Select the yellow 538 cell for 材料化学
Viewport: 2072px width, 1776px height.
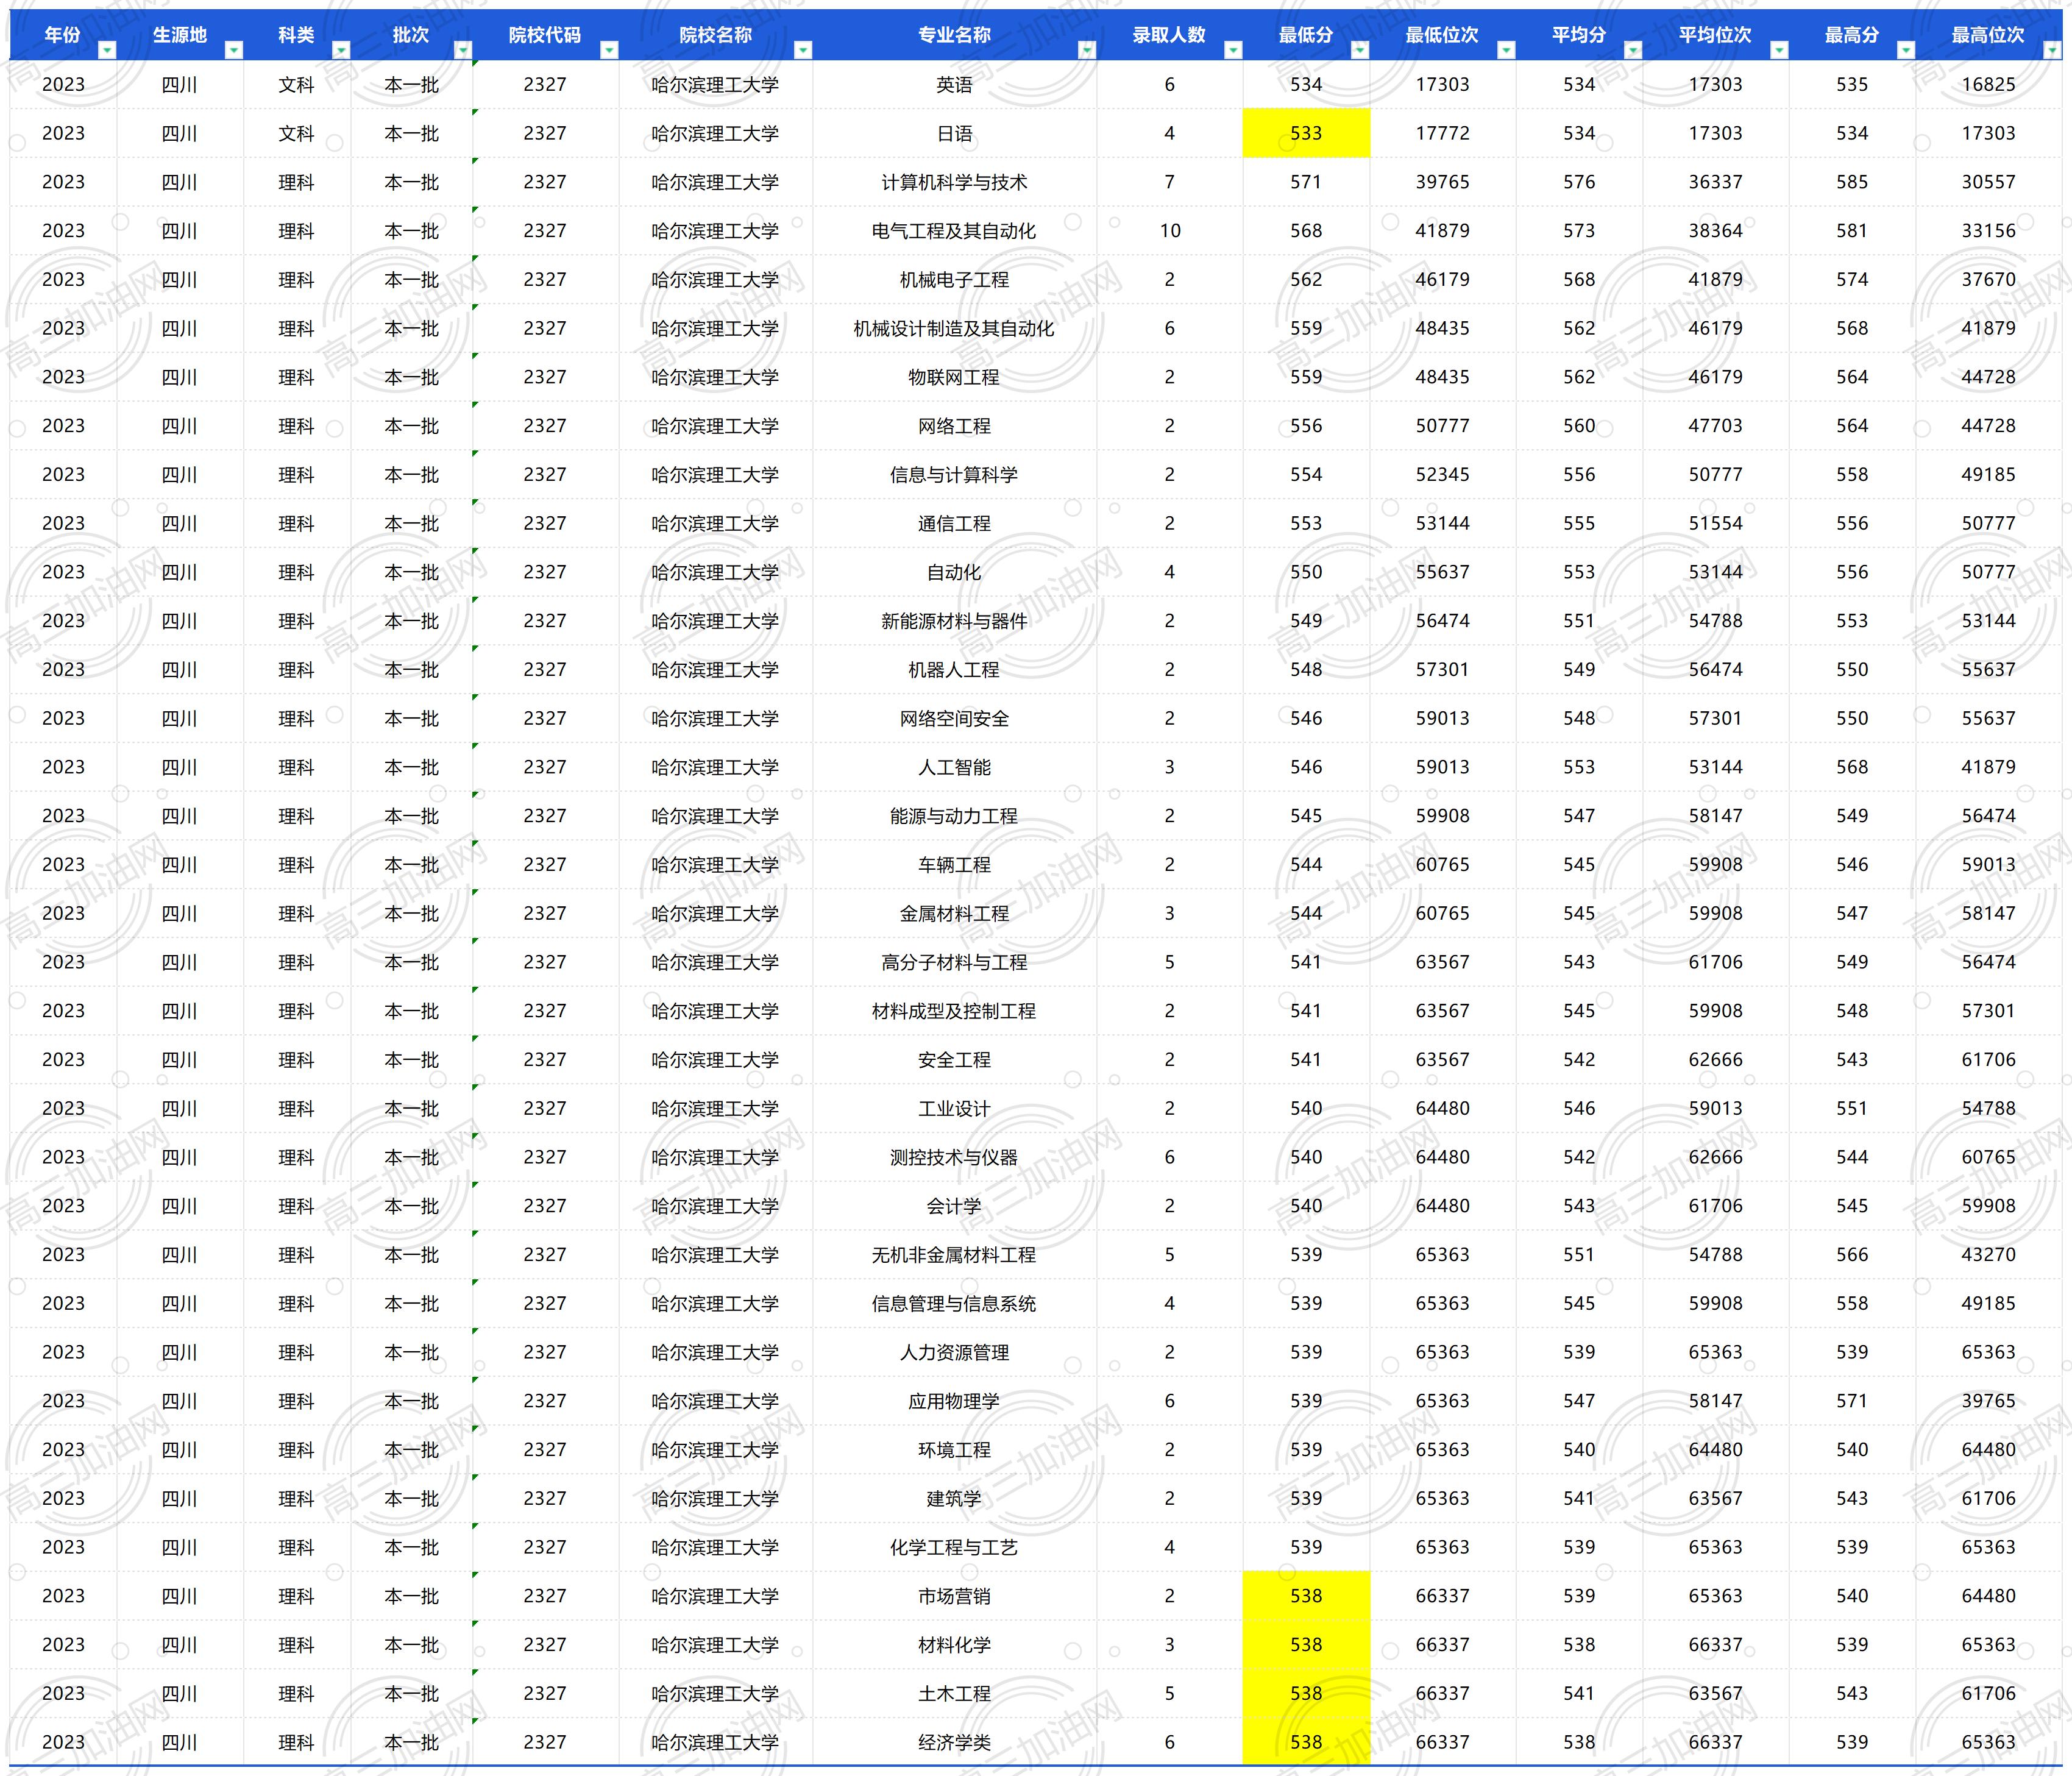(1306, 1645)
